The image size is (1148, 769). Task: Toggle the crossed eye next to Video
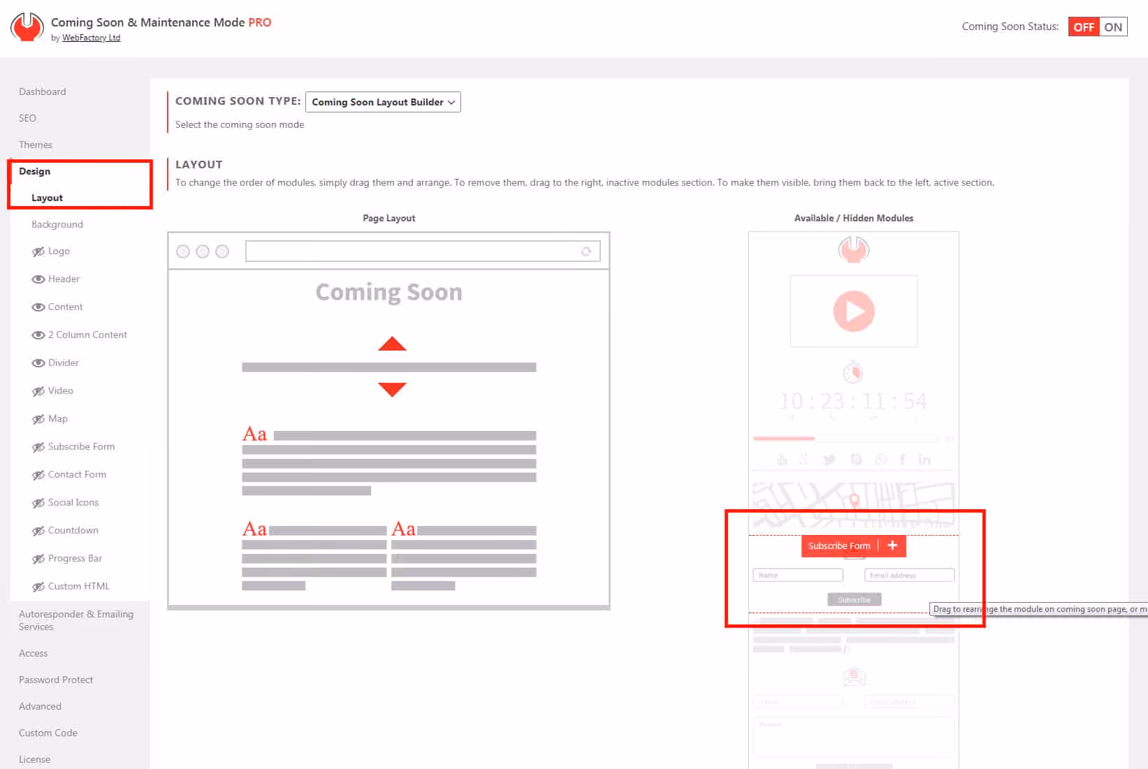(38, 391)
